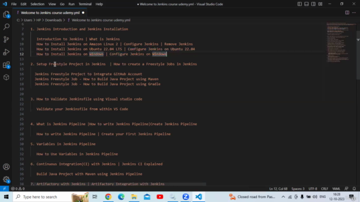Click the editor vertical scrollbar
The height and width of the screenshot is (202, 360).
[358, 55]
